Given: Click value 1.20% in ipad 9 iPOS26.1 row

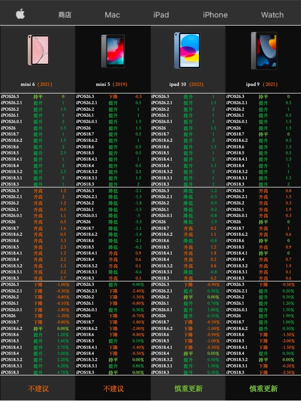Looking at the screenshot, I should [x=288, y=304].
